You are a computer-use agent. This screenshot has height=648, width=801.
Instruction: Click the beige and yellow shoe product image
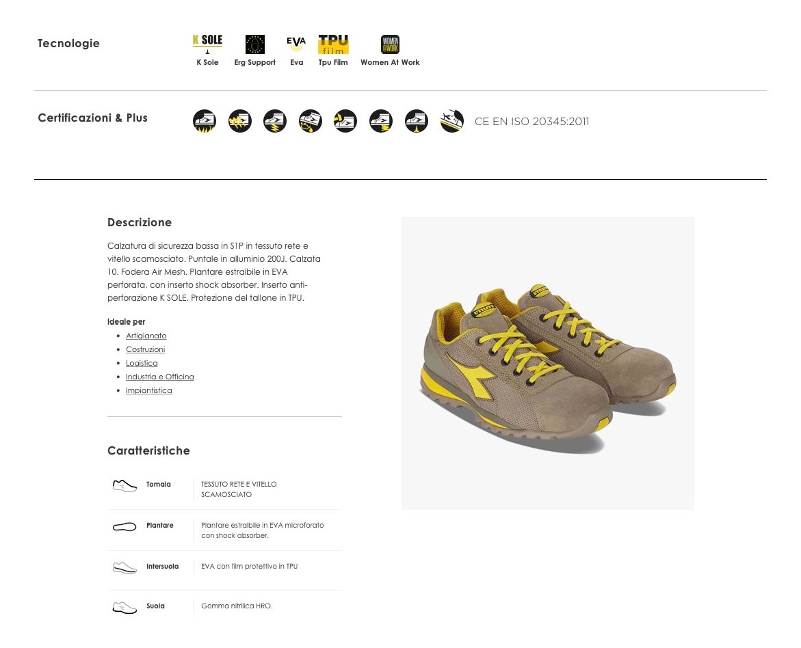point(548,363)
